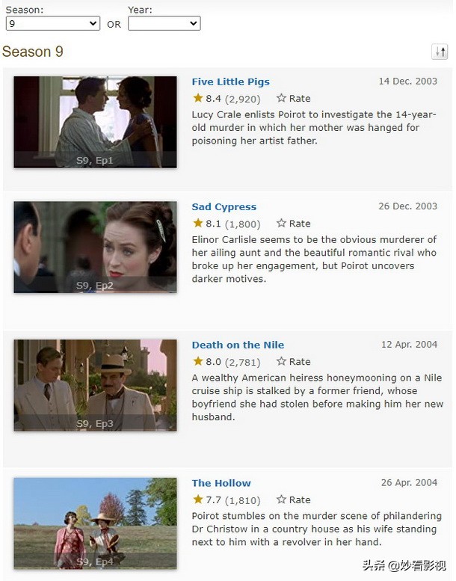Click the gold rating star of Five Little Pigs
The image size is (456, 581).
(x=198, y=98)
